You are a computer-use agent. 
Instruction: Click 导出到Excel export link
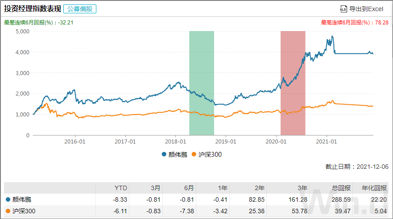pos(366,9)
